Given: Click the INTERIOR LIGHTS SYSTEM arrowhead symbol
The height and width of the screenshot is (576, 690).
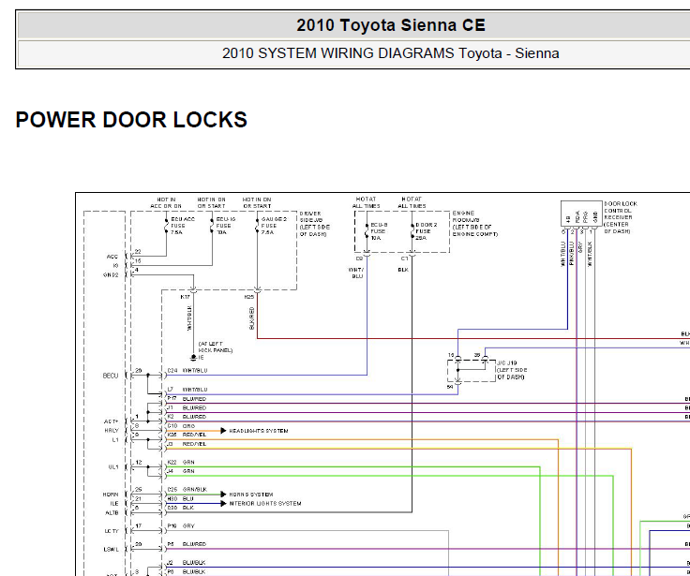Looking at the screenshot, I should [x=223, y=504].
